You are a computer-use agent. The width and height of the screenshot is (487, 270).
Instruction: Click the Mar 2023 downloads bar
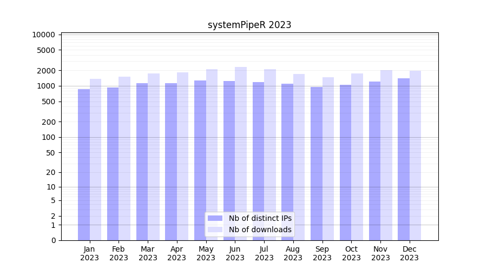click(154, 157)
